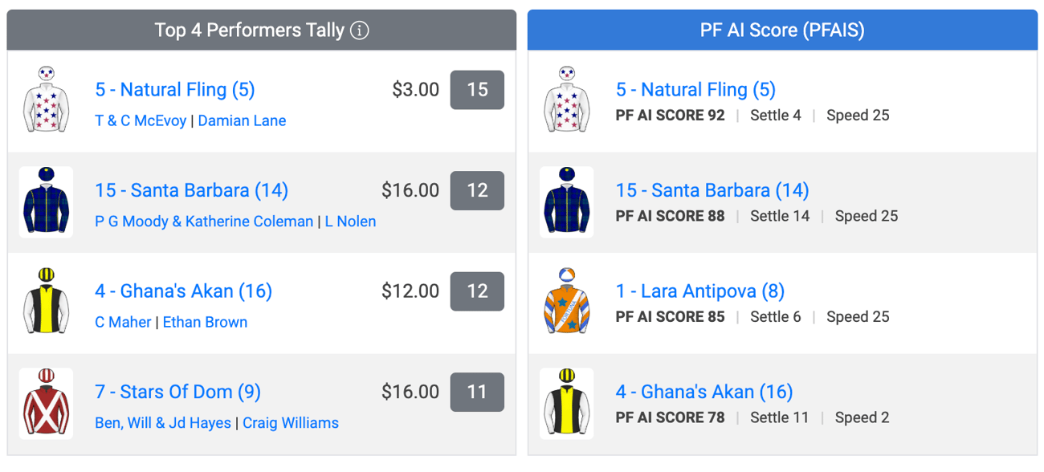This screenshot has height=472, width=1044.
Task: Click Ghana's Akan yellow-black silks icon in Top 4 tally
Action: click(46, 302)
